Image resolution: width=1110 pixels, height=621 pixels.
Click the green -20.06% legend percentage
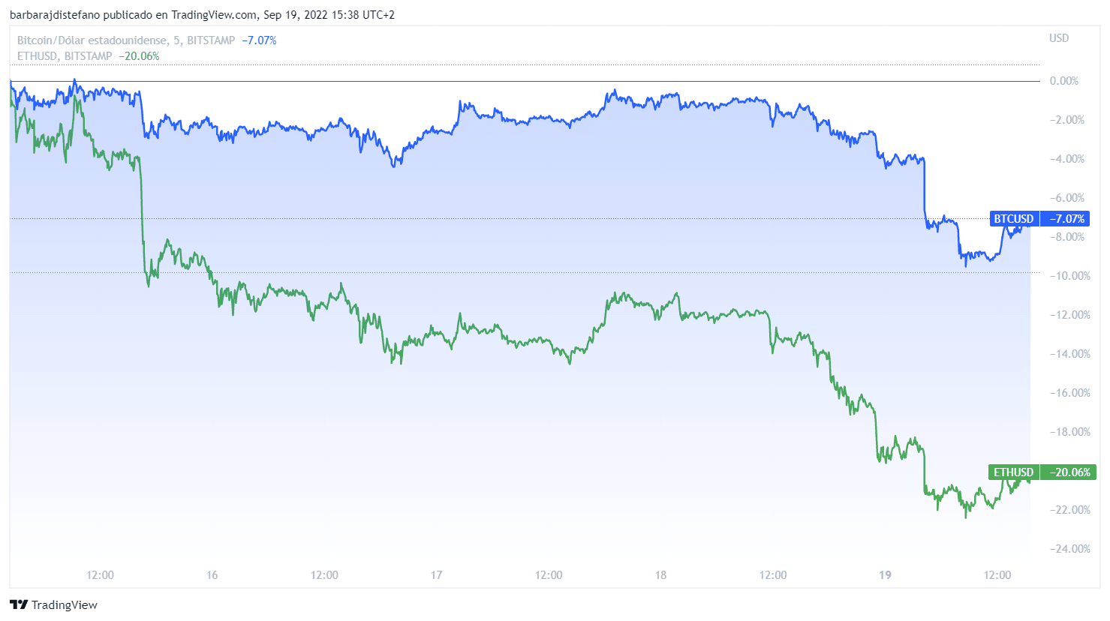pyautogui.click(x=139, y=56)
